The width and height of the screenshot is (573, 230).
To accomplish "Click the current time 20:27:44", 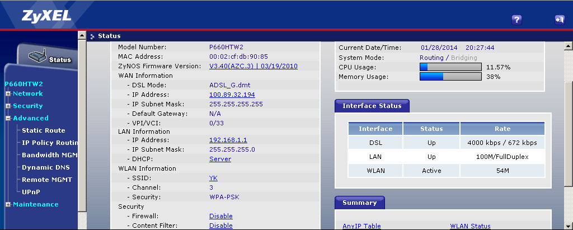I will 480,48.
